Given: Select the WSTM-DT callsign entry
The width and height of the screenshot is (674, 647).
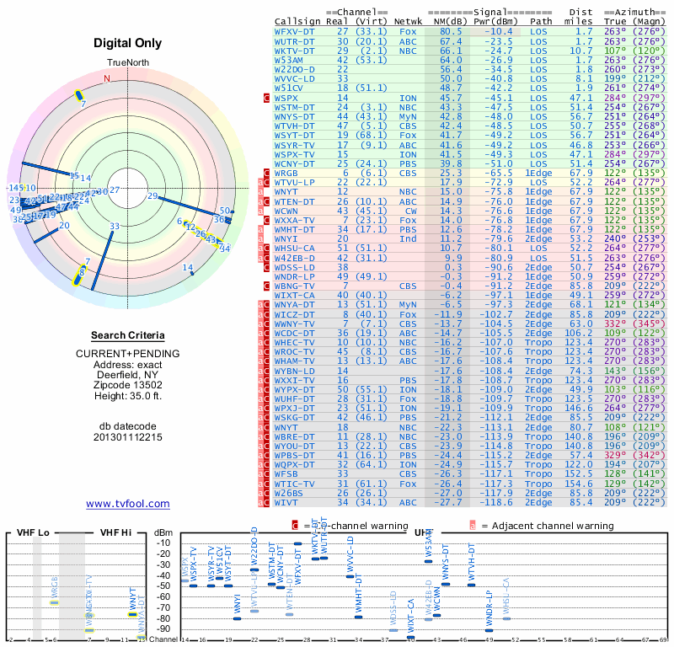Looking at the screenshot, I should click(295, 107).
